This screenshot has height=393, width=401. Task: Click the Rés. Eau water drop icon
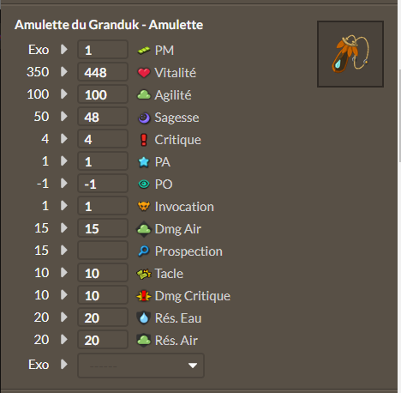click(x=144, y=317)
